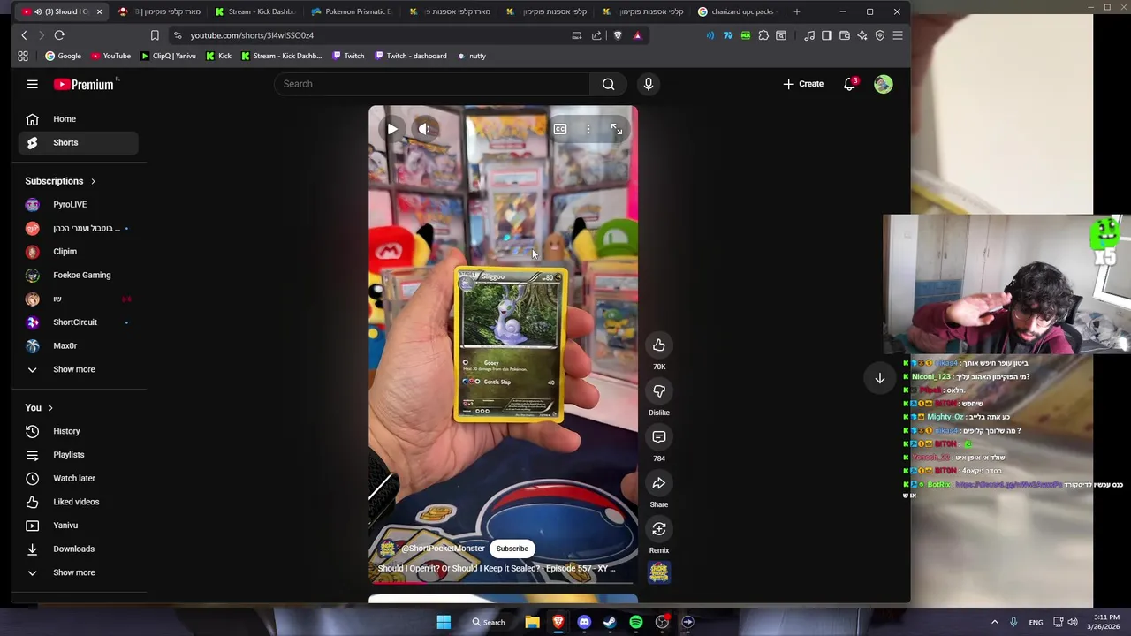The height and width of the screenshot is (636, 1131).
Task: Click the Create button
Action: coord(803,84)
